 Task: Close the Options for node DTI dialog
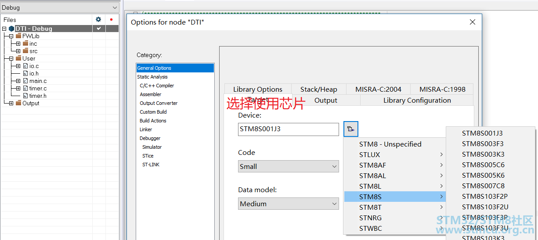[473, 22]
